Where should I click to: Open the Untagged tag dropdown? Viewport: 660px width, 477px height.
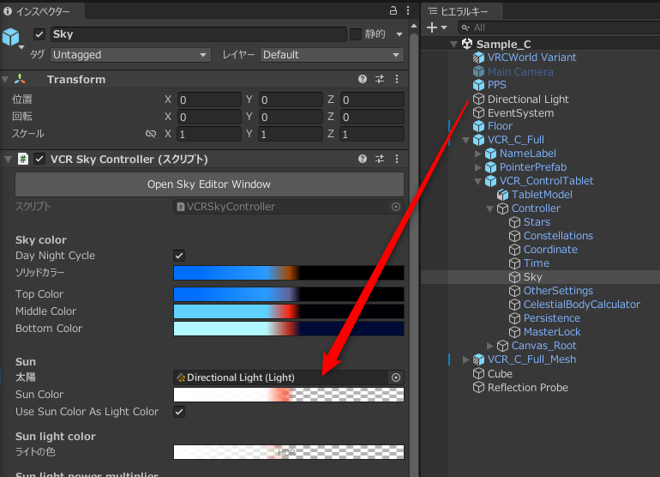click(130, 55)
